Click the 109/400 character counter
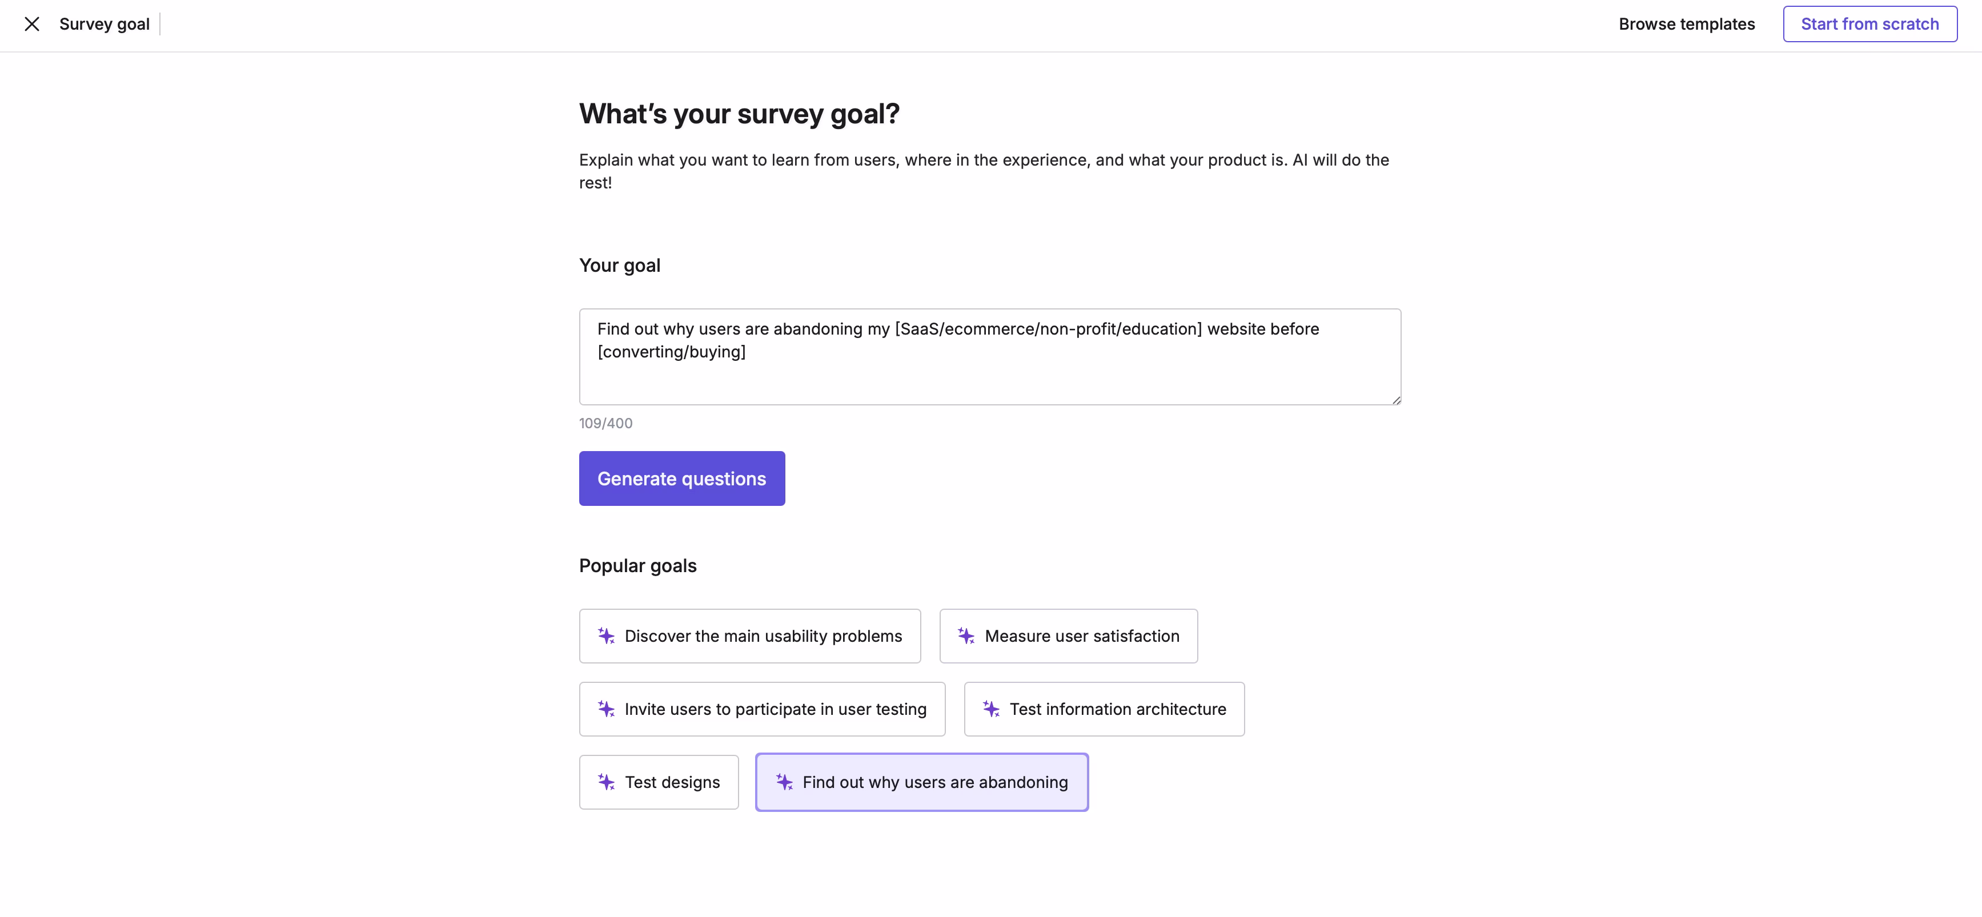 pyautogui.click(x=605, y=423)
